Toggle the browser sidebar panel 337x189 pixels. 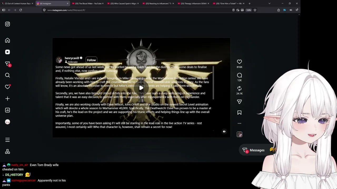click(x=4, y=10)
